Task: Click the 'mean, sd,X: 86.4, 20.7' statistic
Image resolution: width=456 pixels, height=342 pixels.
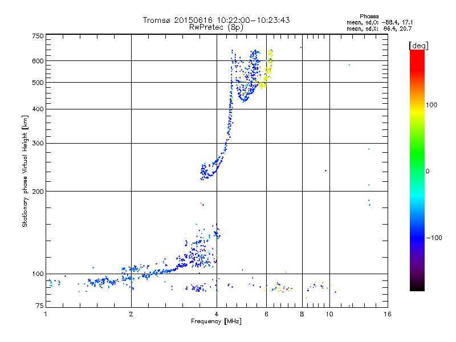Action: [x=379, y=28]
